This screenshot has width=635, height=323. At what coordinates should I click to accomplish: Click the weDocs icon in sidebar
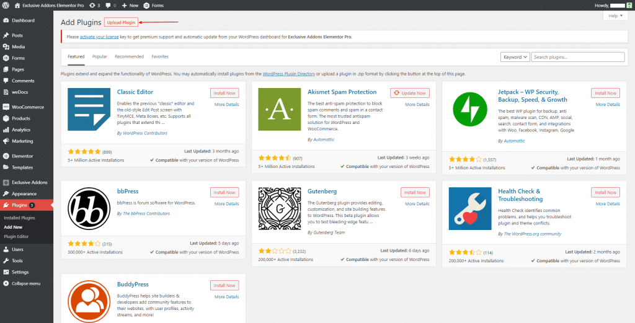tap(6, 92)
